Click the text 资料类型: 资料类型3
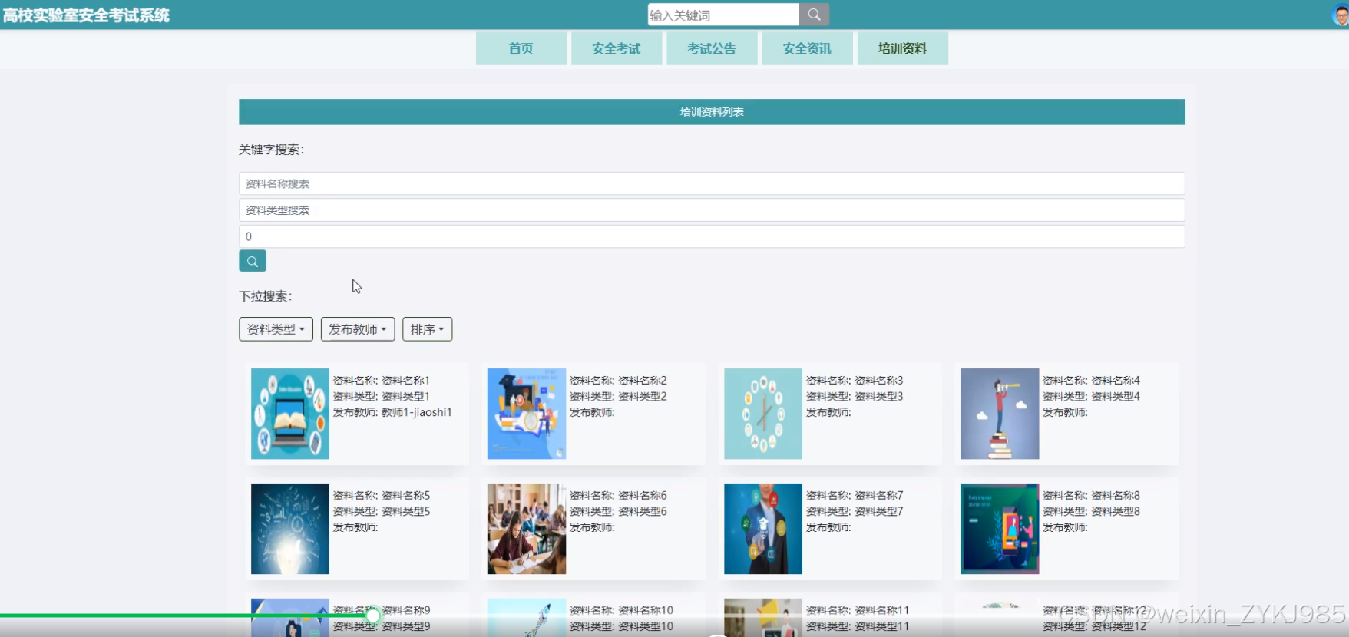The image size is (1349, 637). [855, 397]
